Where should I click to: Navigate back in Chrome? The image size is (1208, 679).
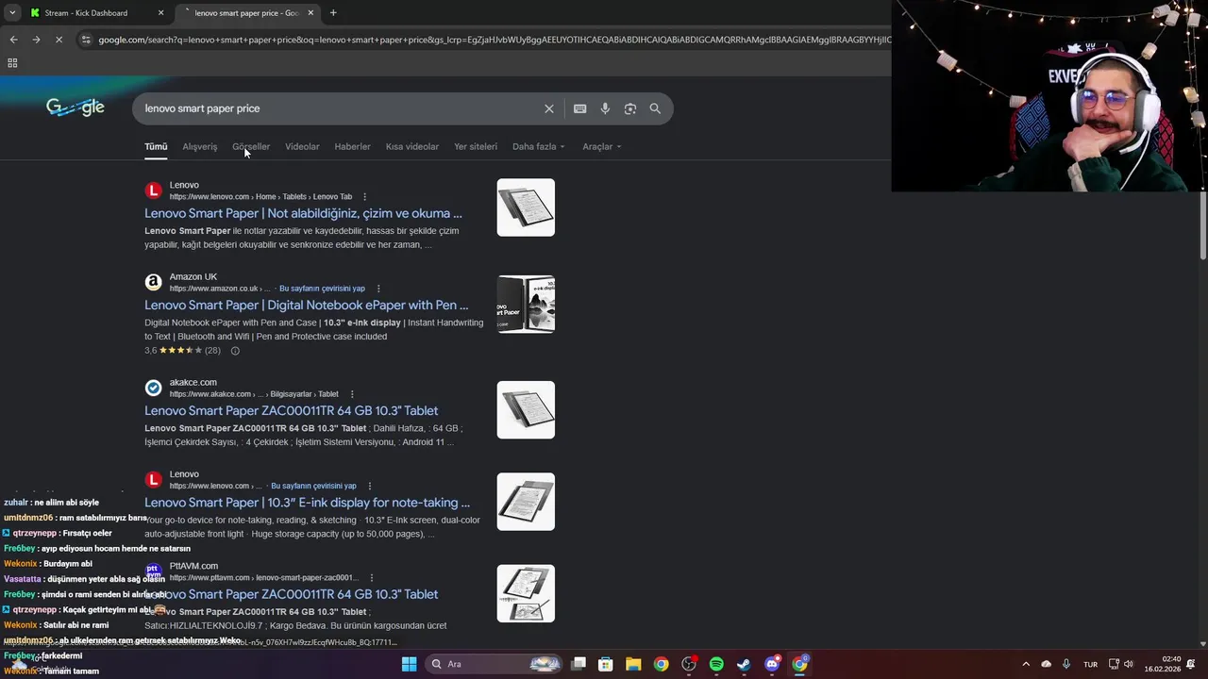tap(13, 40)
